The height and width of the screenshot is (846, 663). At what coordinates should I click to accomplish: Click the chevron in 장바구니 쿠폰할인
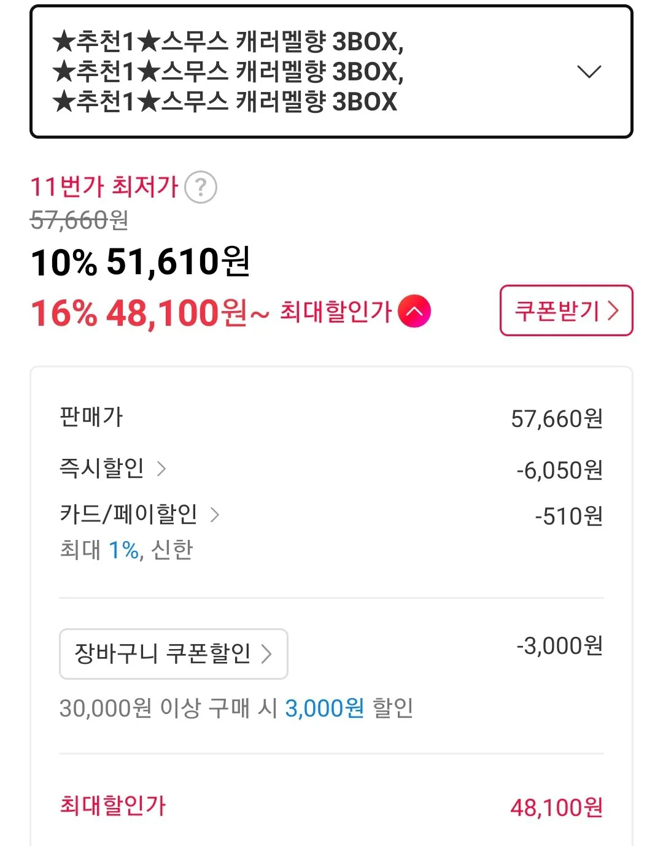(266, 654)
